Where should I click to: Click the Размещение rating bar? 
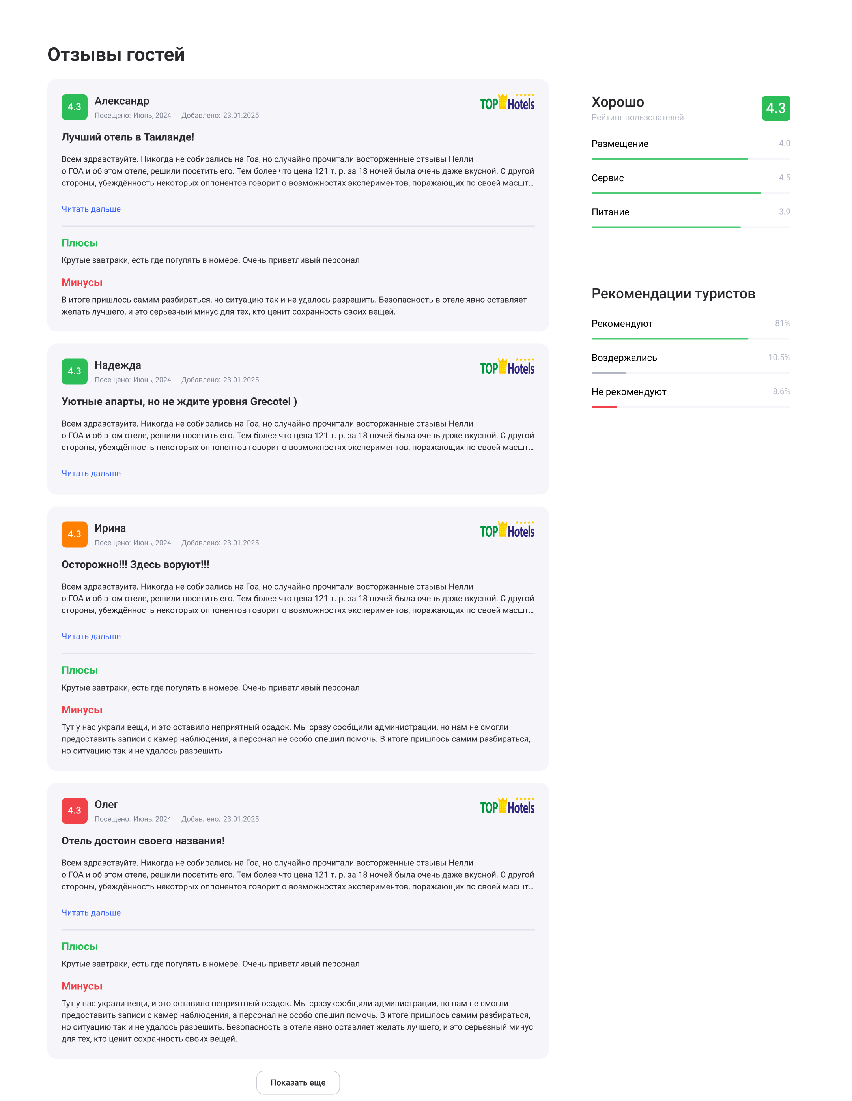click(x=690, y=159)
